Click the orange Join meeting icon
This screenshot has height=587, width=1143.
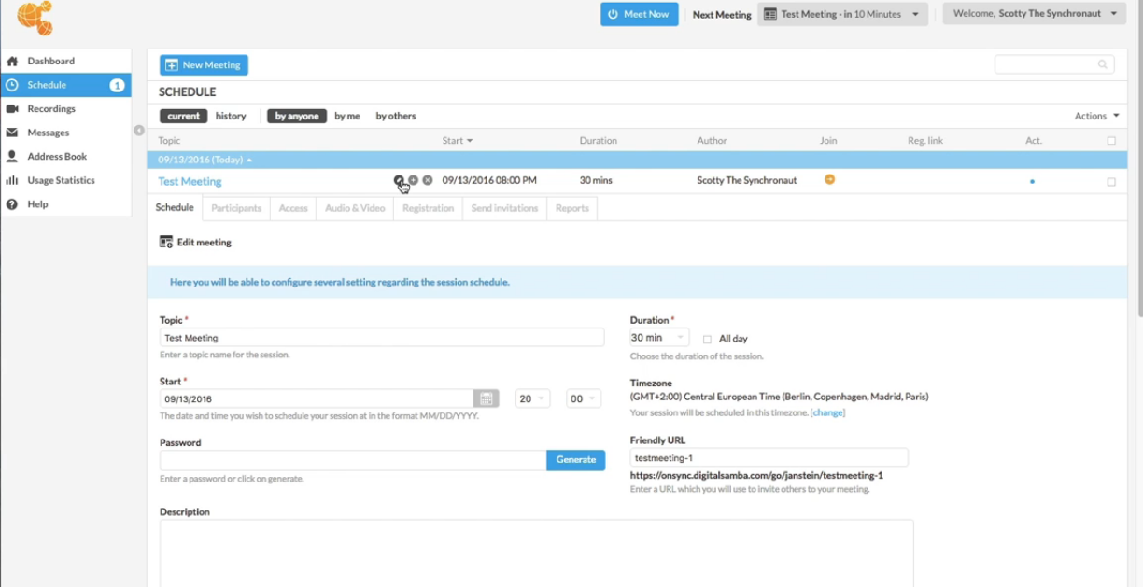point(829,179)
